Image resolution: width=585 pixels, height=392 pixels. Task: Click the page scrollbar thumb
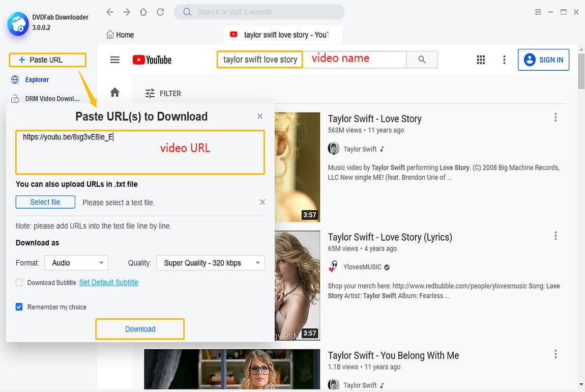coord(581,71)
